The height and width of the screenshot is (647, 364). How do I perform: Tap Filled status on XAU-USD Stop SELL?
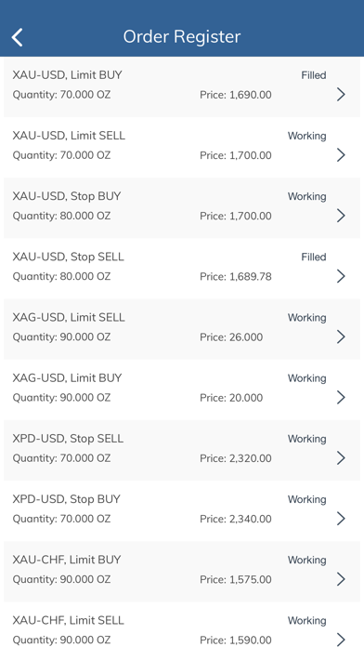click(314, 257)
